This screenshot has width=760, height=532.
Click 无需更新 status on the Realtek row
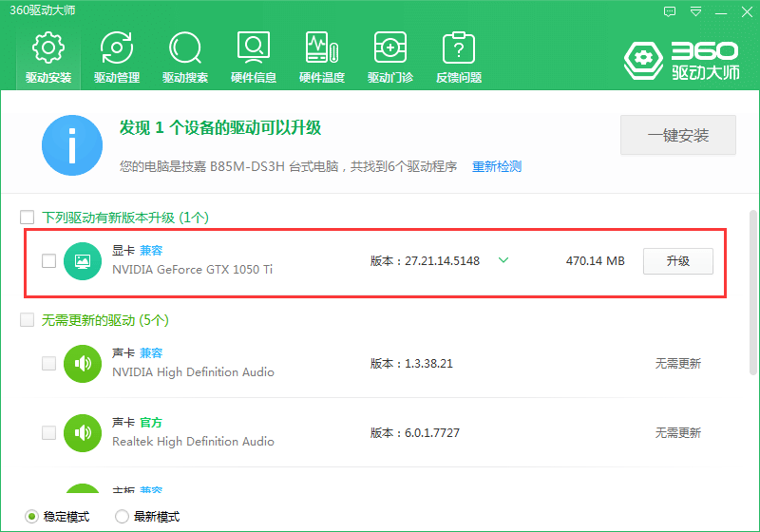[x=678, y=432]
